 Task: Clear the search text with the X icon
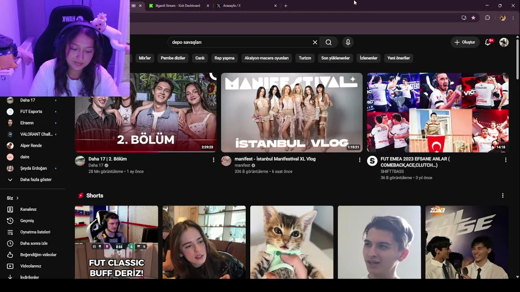click(x=315, y=42)
